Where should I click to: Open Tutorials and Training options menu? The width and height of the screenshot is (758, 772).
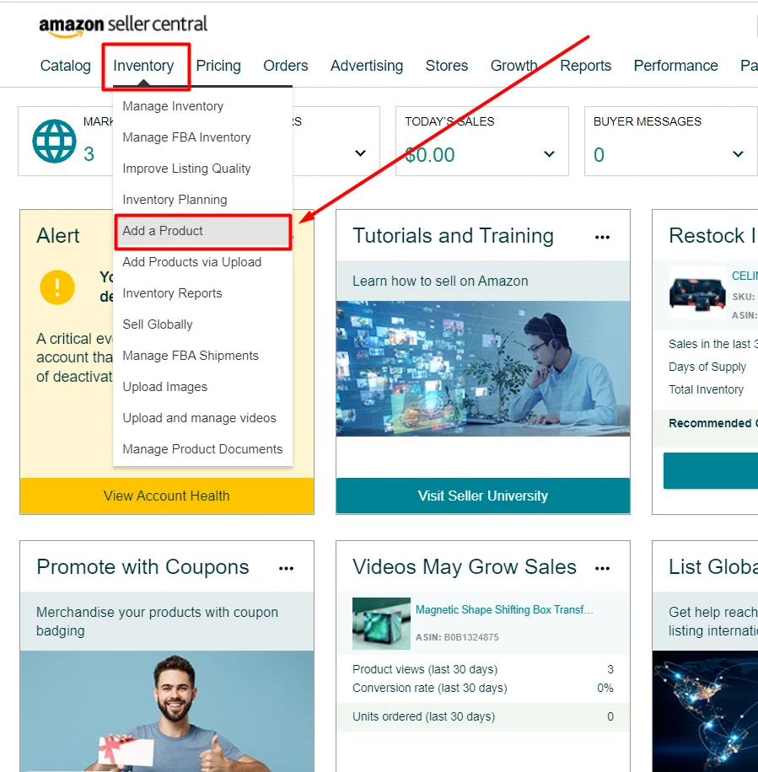point(602,238)
